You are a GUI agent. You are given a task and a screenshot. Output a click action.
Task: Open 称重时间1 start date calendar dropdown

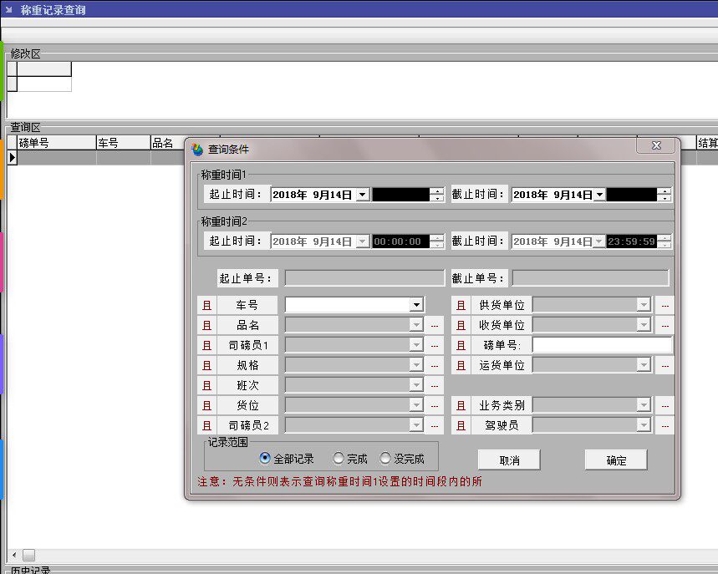click(x=363, y=195)
